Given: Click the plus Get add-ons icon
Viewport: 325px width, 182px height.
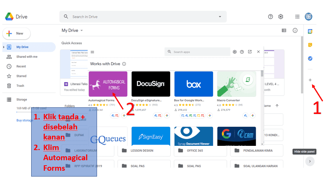Looking at the screenshot, I should (x=310, y=80).
